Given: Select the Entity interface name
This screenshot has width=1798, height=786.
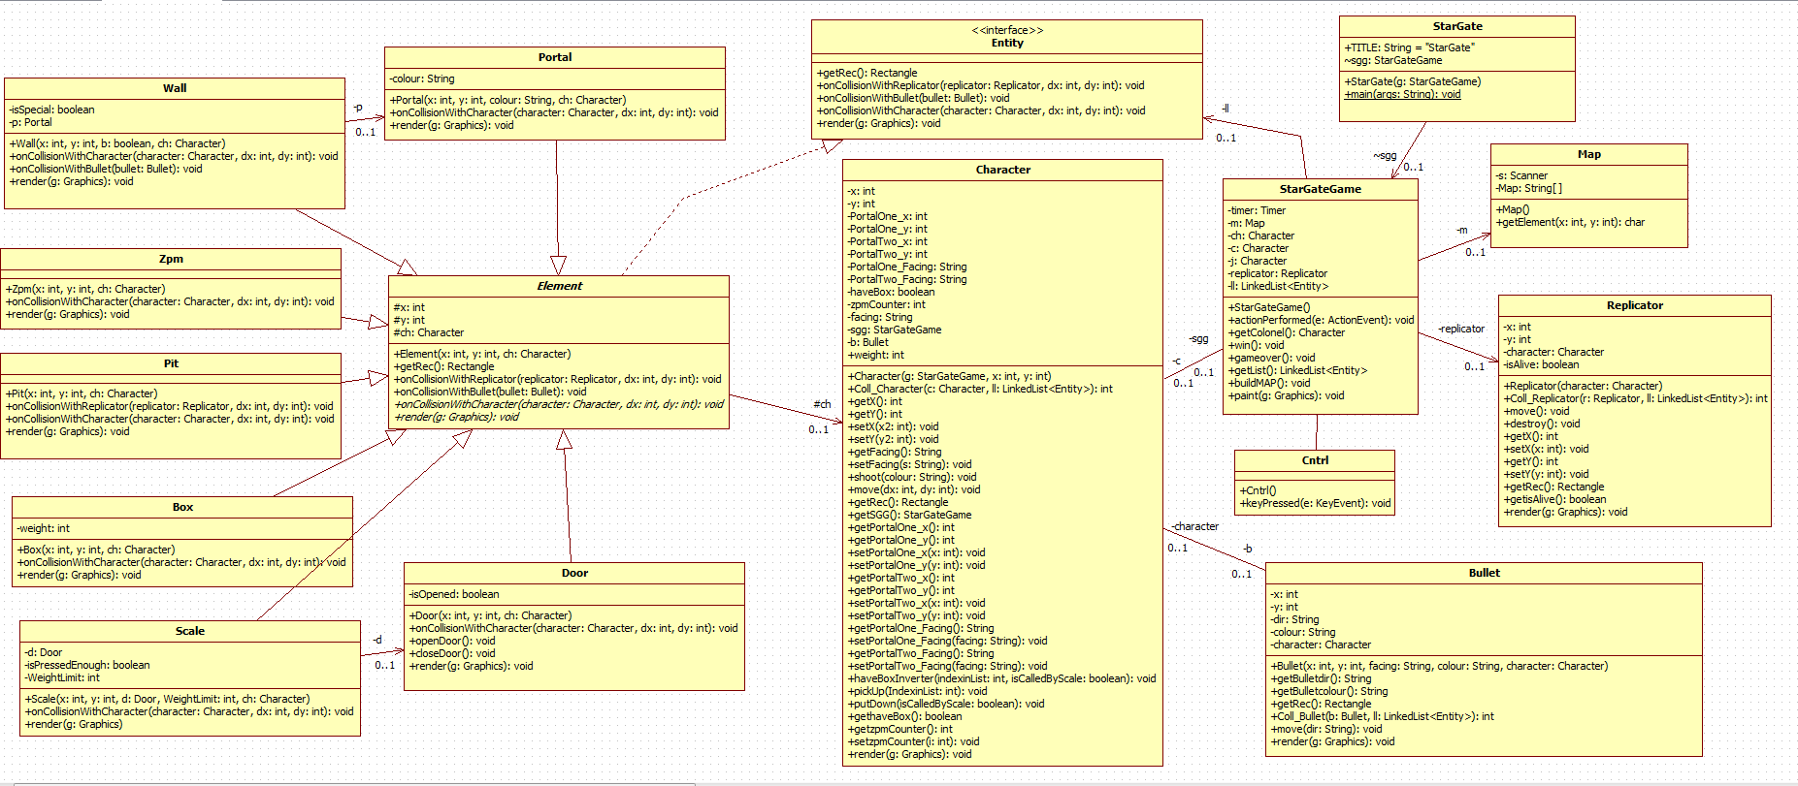Looking at the screenshot, I should pos(1007,43).
